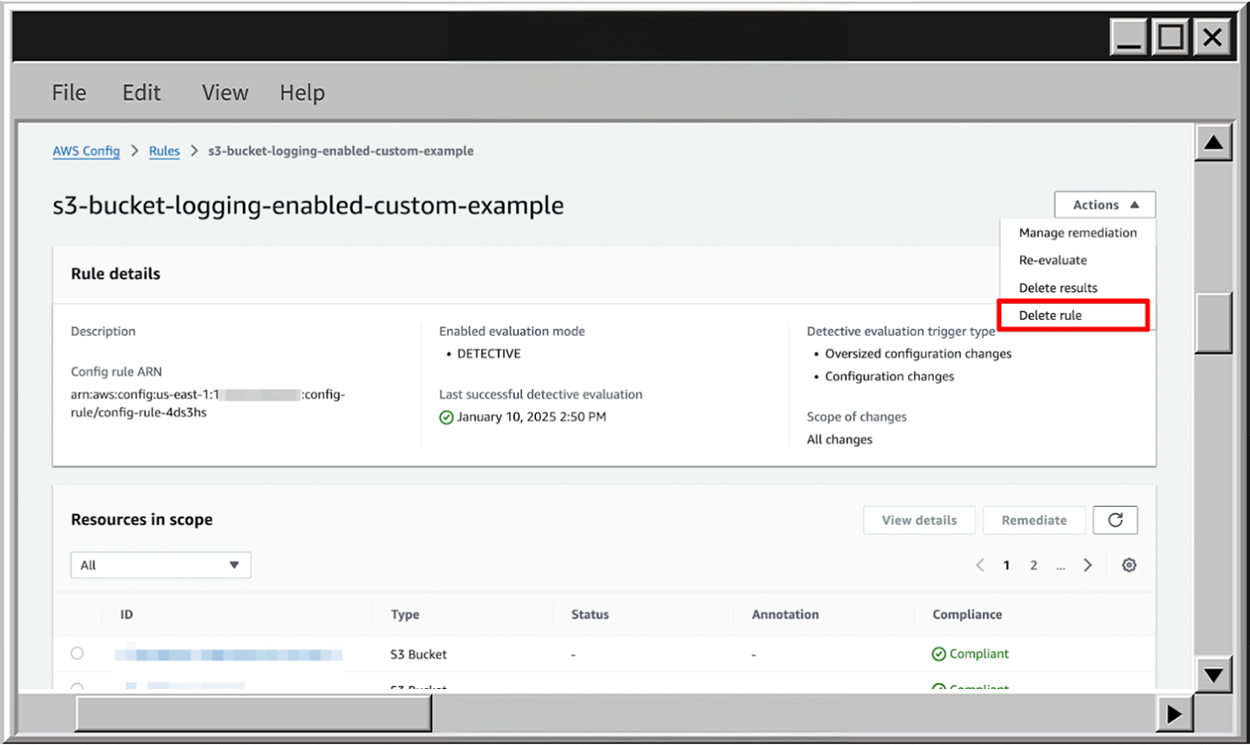Click the Oversized configuration changes bullet
Screen dimensions: 1250x745
pyautogui.click(x=918, y=354)
